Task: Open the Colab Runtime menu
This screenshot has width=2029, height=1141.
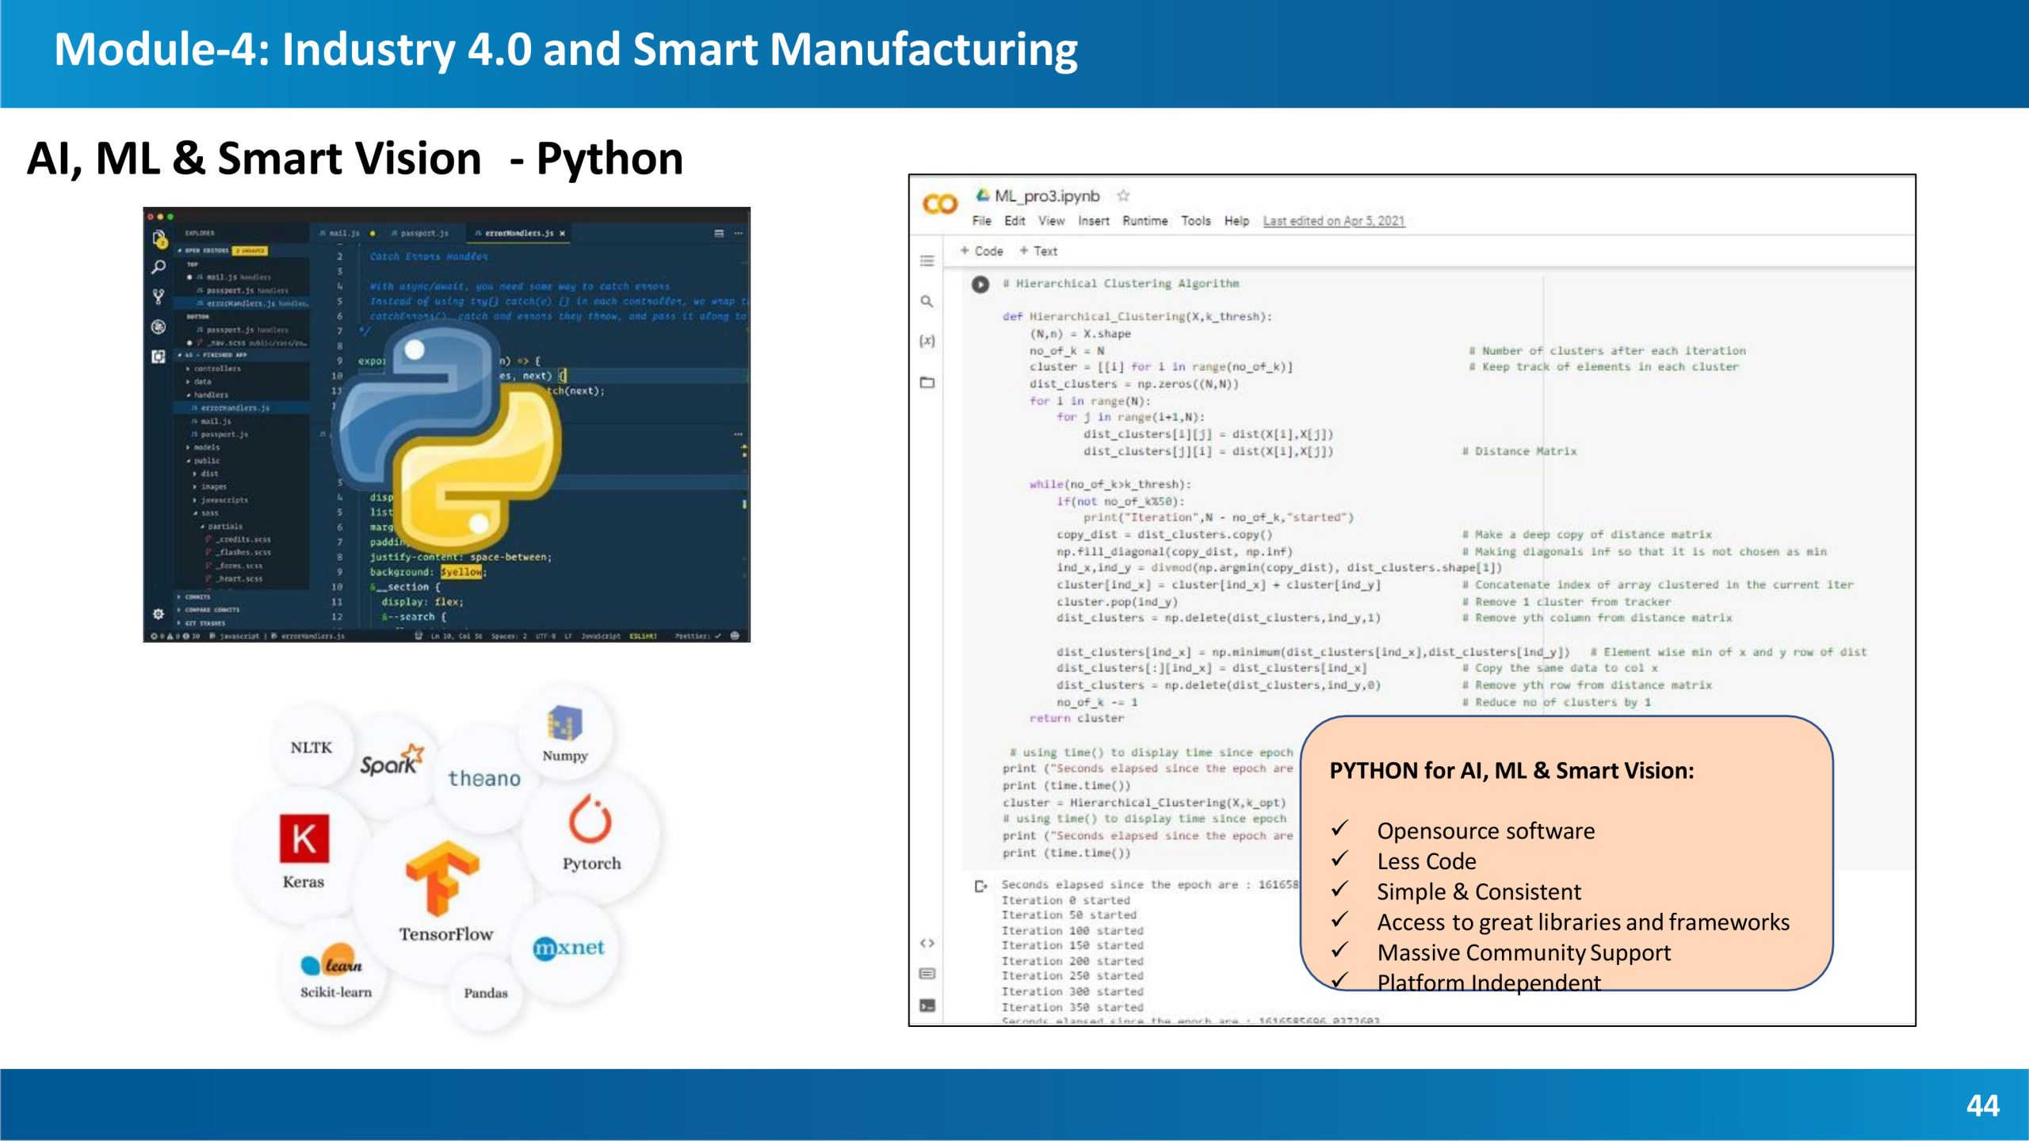Action: 1144,221
